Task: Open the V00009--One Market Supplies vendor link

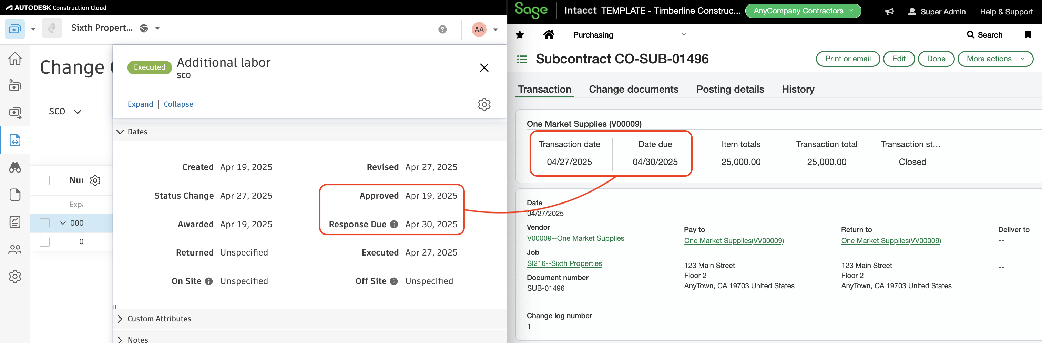Action: coord(575,239)
